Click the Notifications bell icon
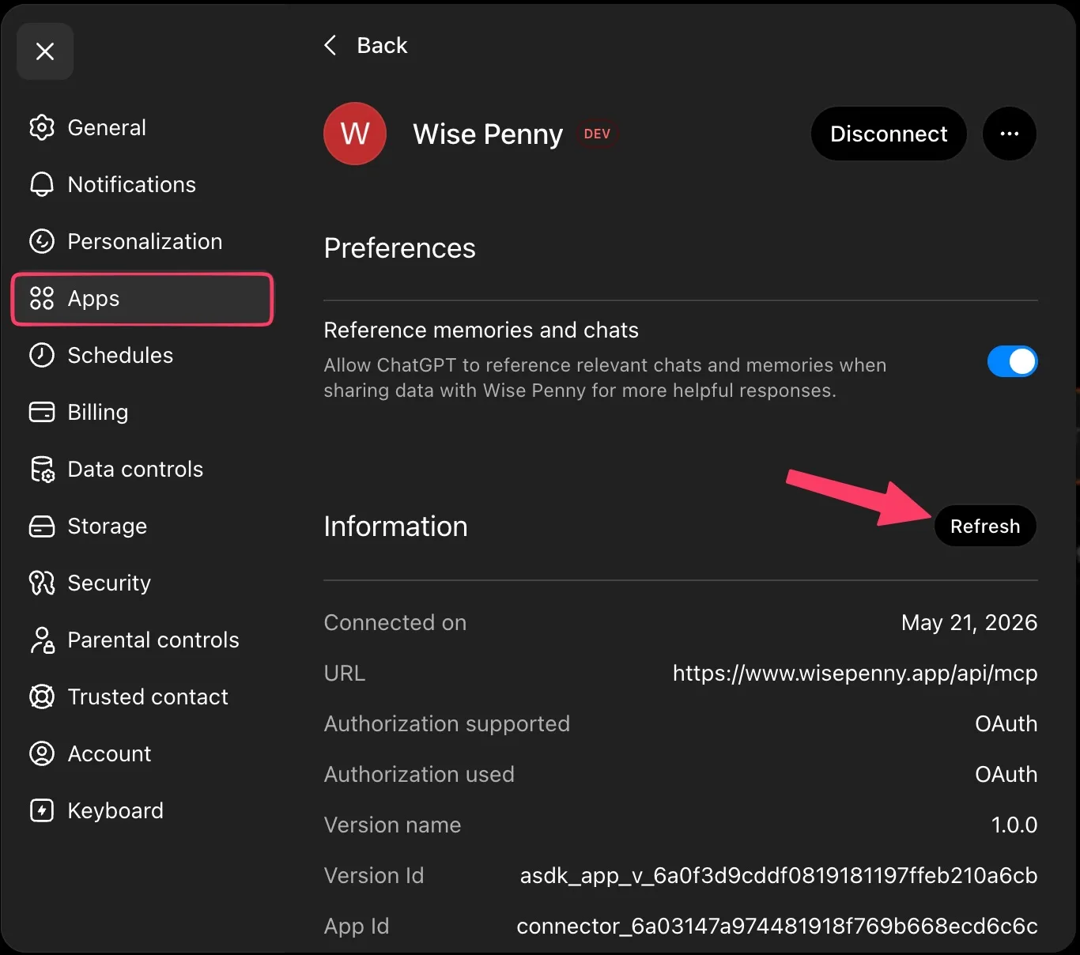Screen dimensions: 1080x955 coord(42,184)
